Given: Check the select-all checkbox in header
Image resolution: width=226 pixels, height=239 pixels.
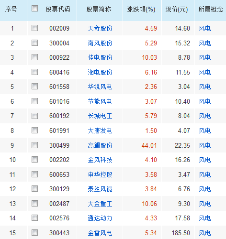Looking at the screenshot, I should (34, 9).
